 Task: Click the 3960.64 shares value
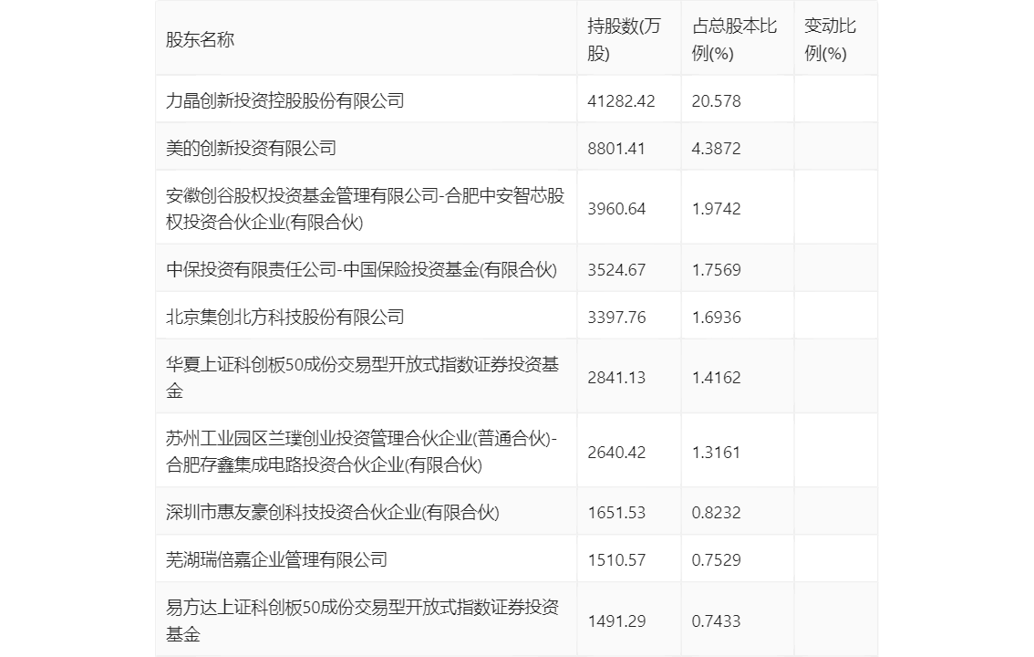point(615,209)
